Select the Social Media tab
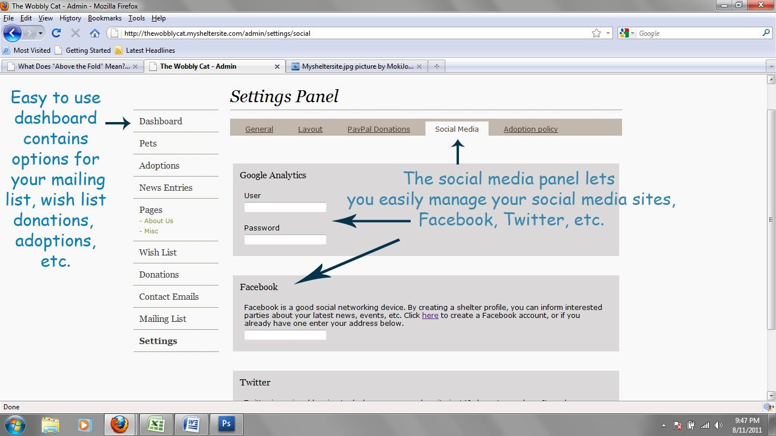Image resolution: width=776 pixels, height=436 pixels. point(457,129)
